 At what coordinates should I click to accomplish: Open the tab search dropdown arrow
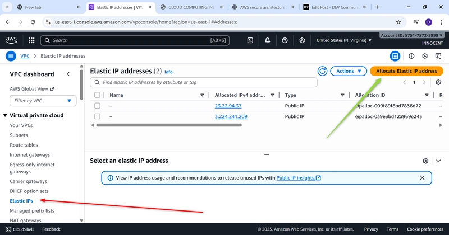click(7, 7)
